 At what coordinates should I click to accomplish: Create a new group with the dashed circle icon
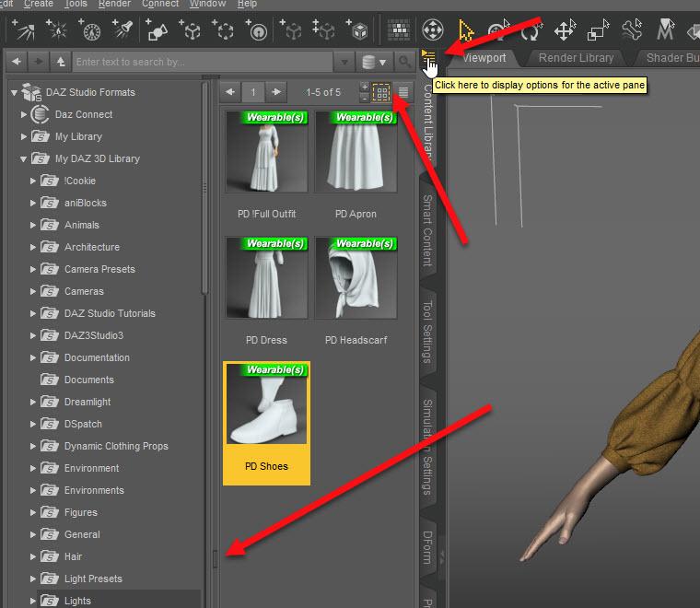coord(223,30)
